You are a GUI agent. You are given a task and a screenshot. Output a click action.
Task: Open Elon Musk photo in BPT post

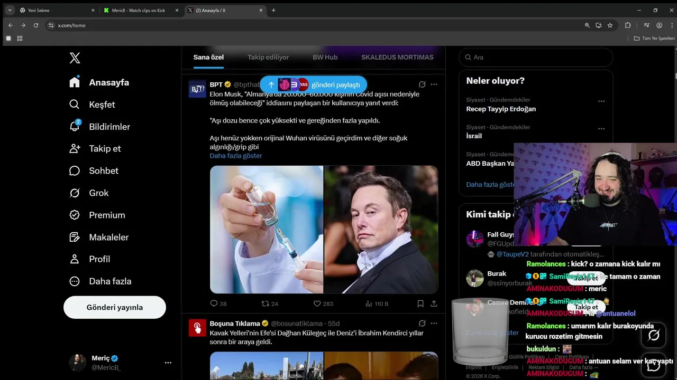click(x=381, y=230)
